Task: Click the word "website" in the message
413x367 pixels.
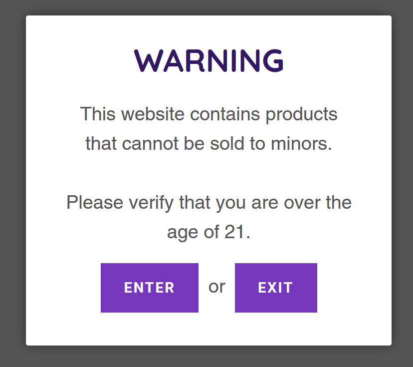Action: click(153, 114)
